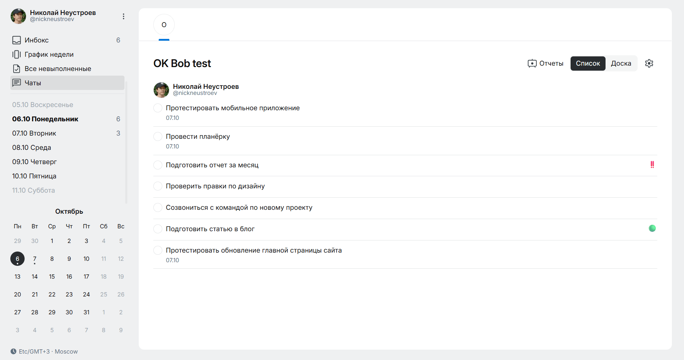Open the three-dot menu beside the profile name
The image size is (684, 360).
click(x=123, y=16)
